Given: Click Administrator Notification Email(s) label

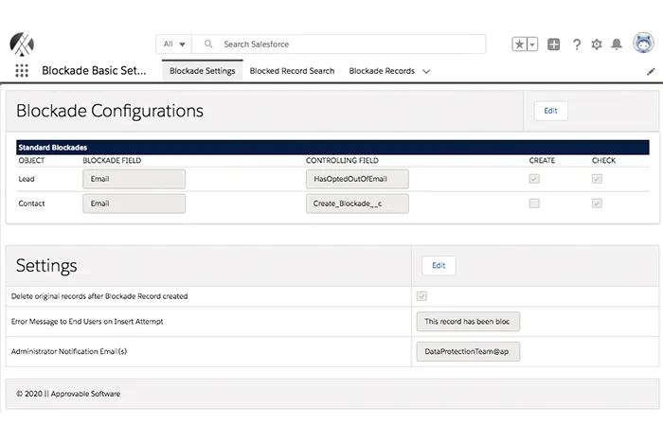Looking at the screenshot, I should click(69, 351).
